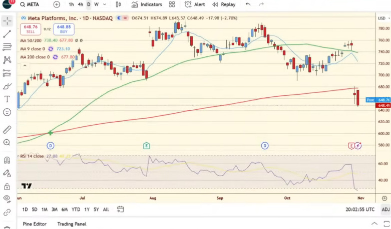Click the red earnings E marker near November
The image size is (391, 229).
tap(351, 146)
